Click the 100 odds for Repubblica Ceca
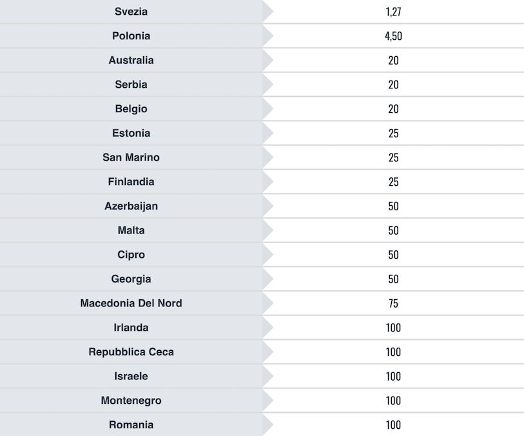The image size is (524, 436). click(x=393, y=352)
